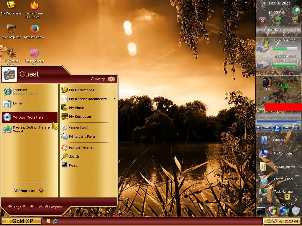Image resolution: width=302 pixels, height=226 pixels.
Task: Click the RAM chip icon
Action: click(268, 98)
